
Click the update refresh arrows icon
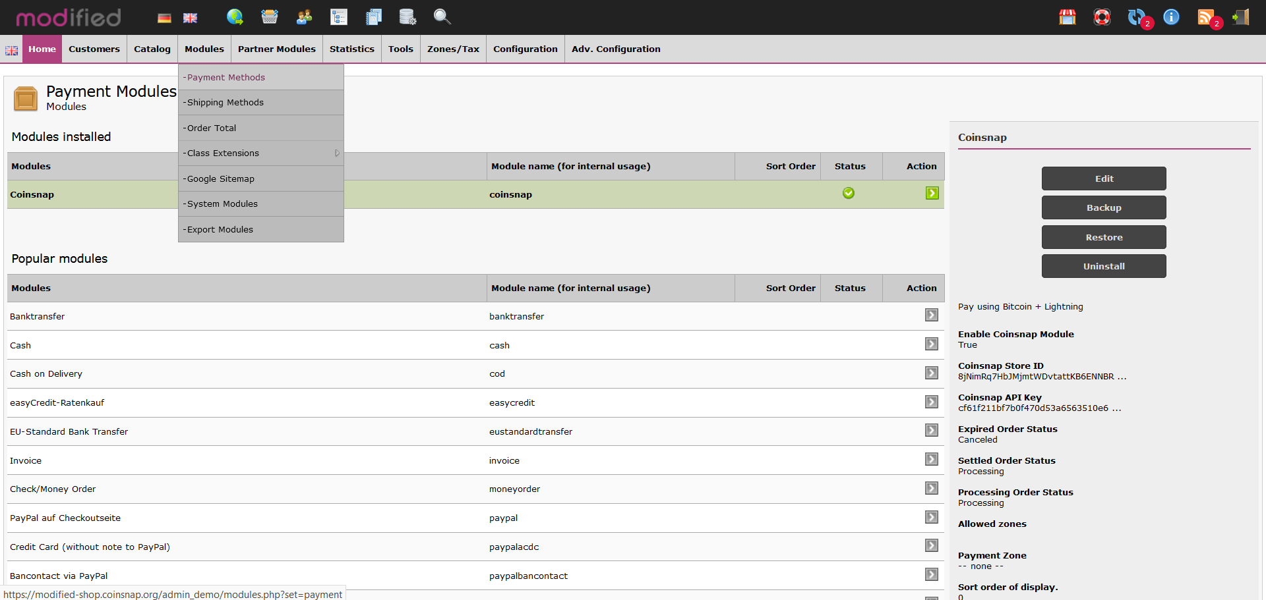[x=1137, y=16]
